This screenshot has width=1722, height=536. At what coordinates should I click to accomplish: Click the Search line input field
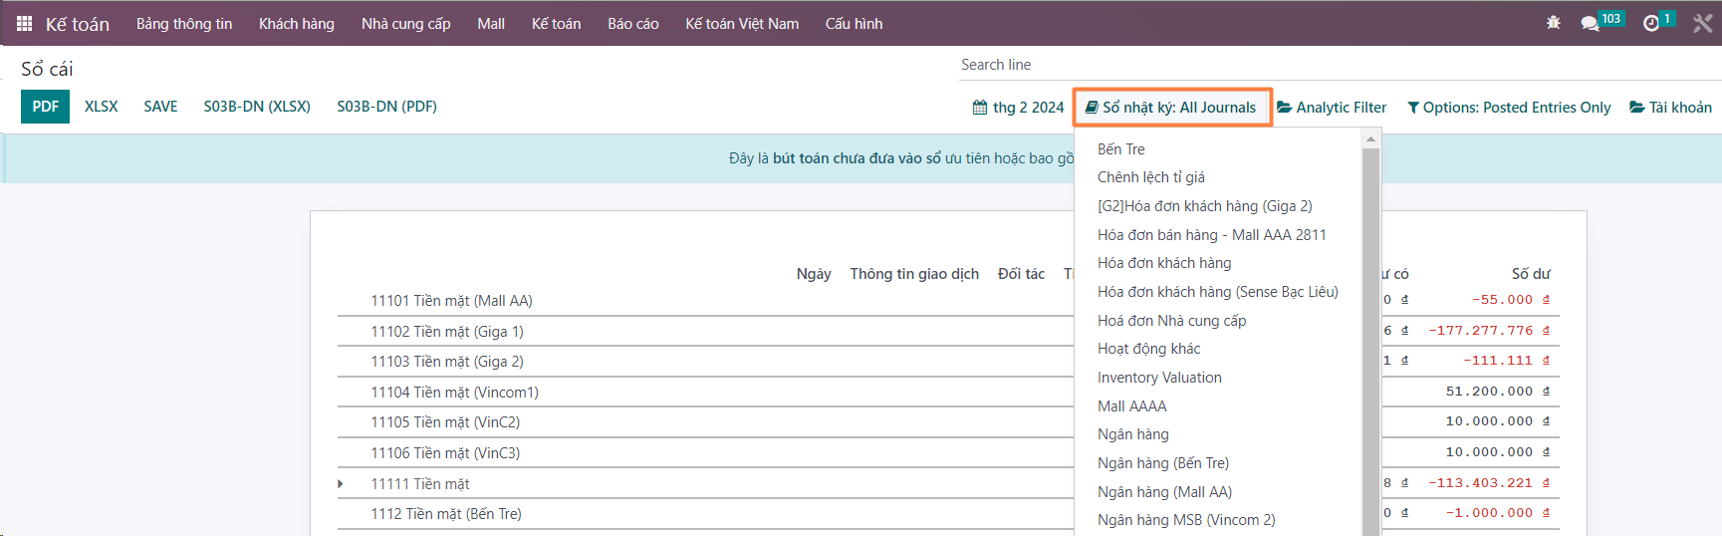pyautogui.click(x=1340, y=65)
